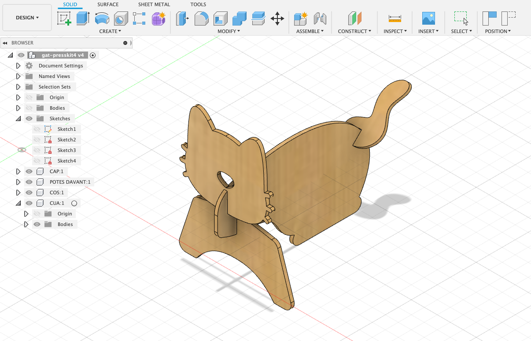The image size is (531, 341).
Task: Open the Design workspace switcher
Action: coord(26,18)
